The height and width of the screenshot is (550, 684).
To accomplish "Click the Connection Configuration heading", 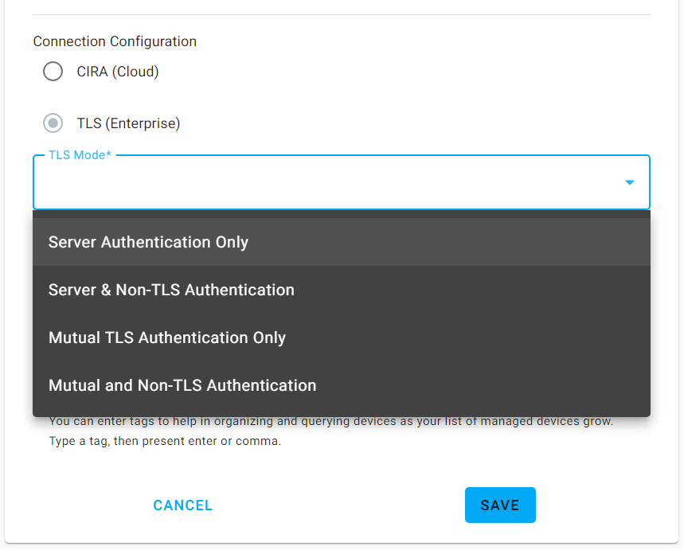I will [115, 41].
